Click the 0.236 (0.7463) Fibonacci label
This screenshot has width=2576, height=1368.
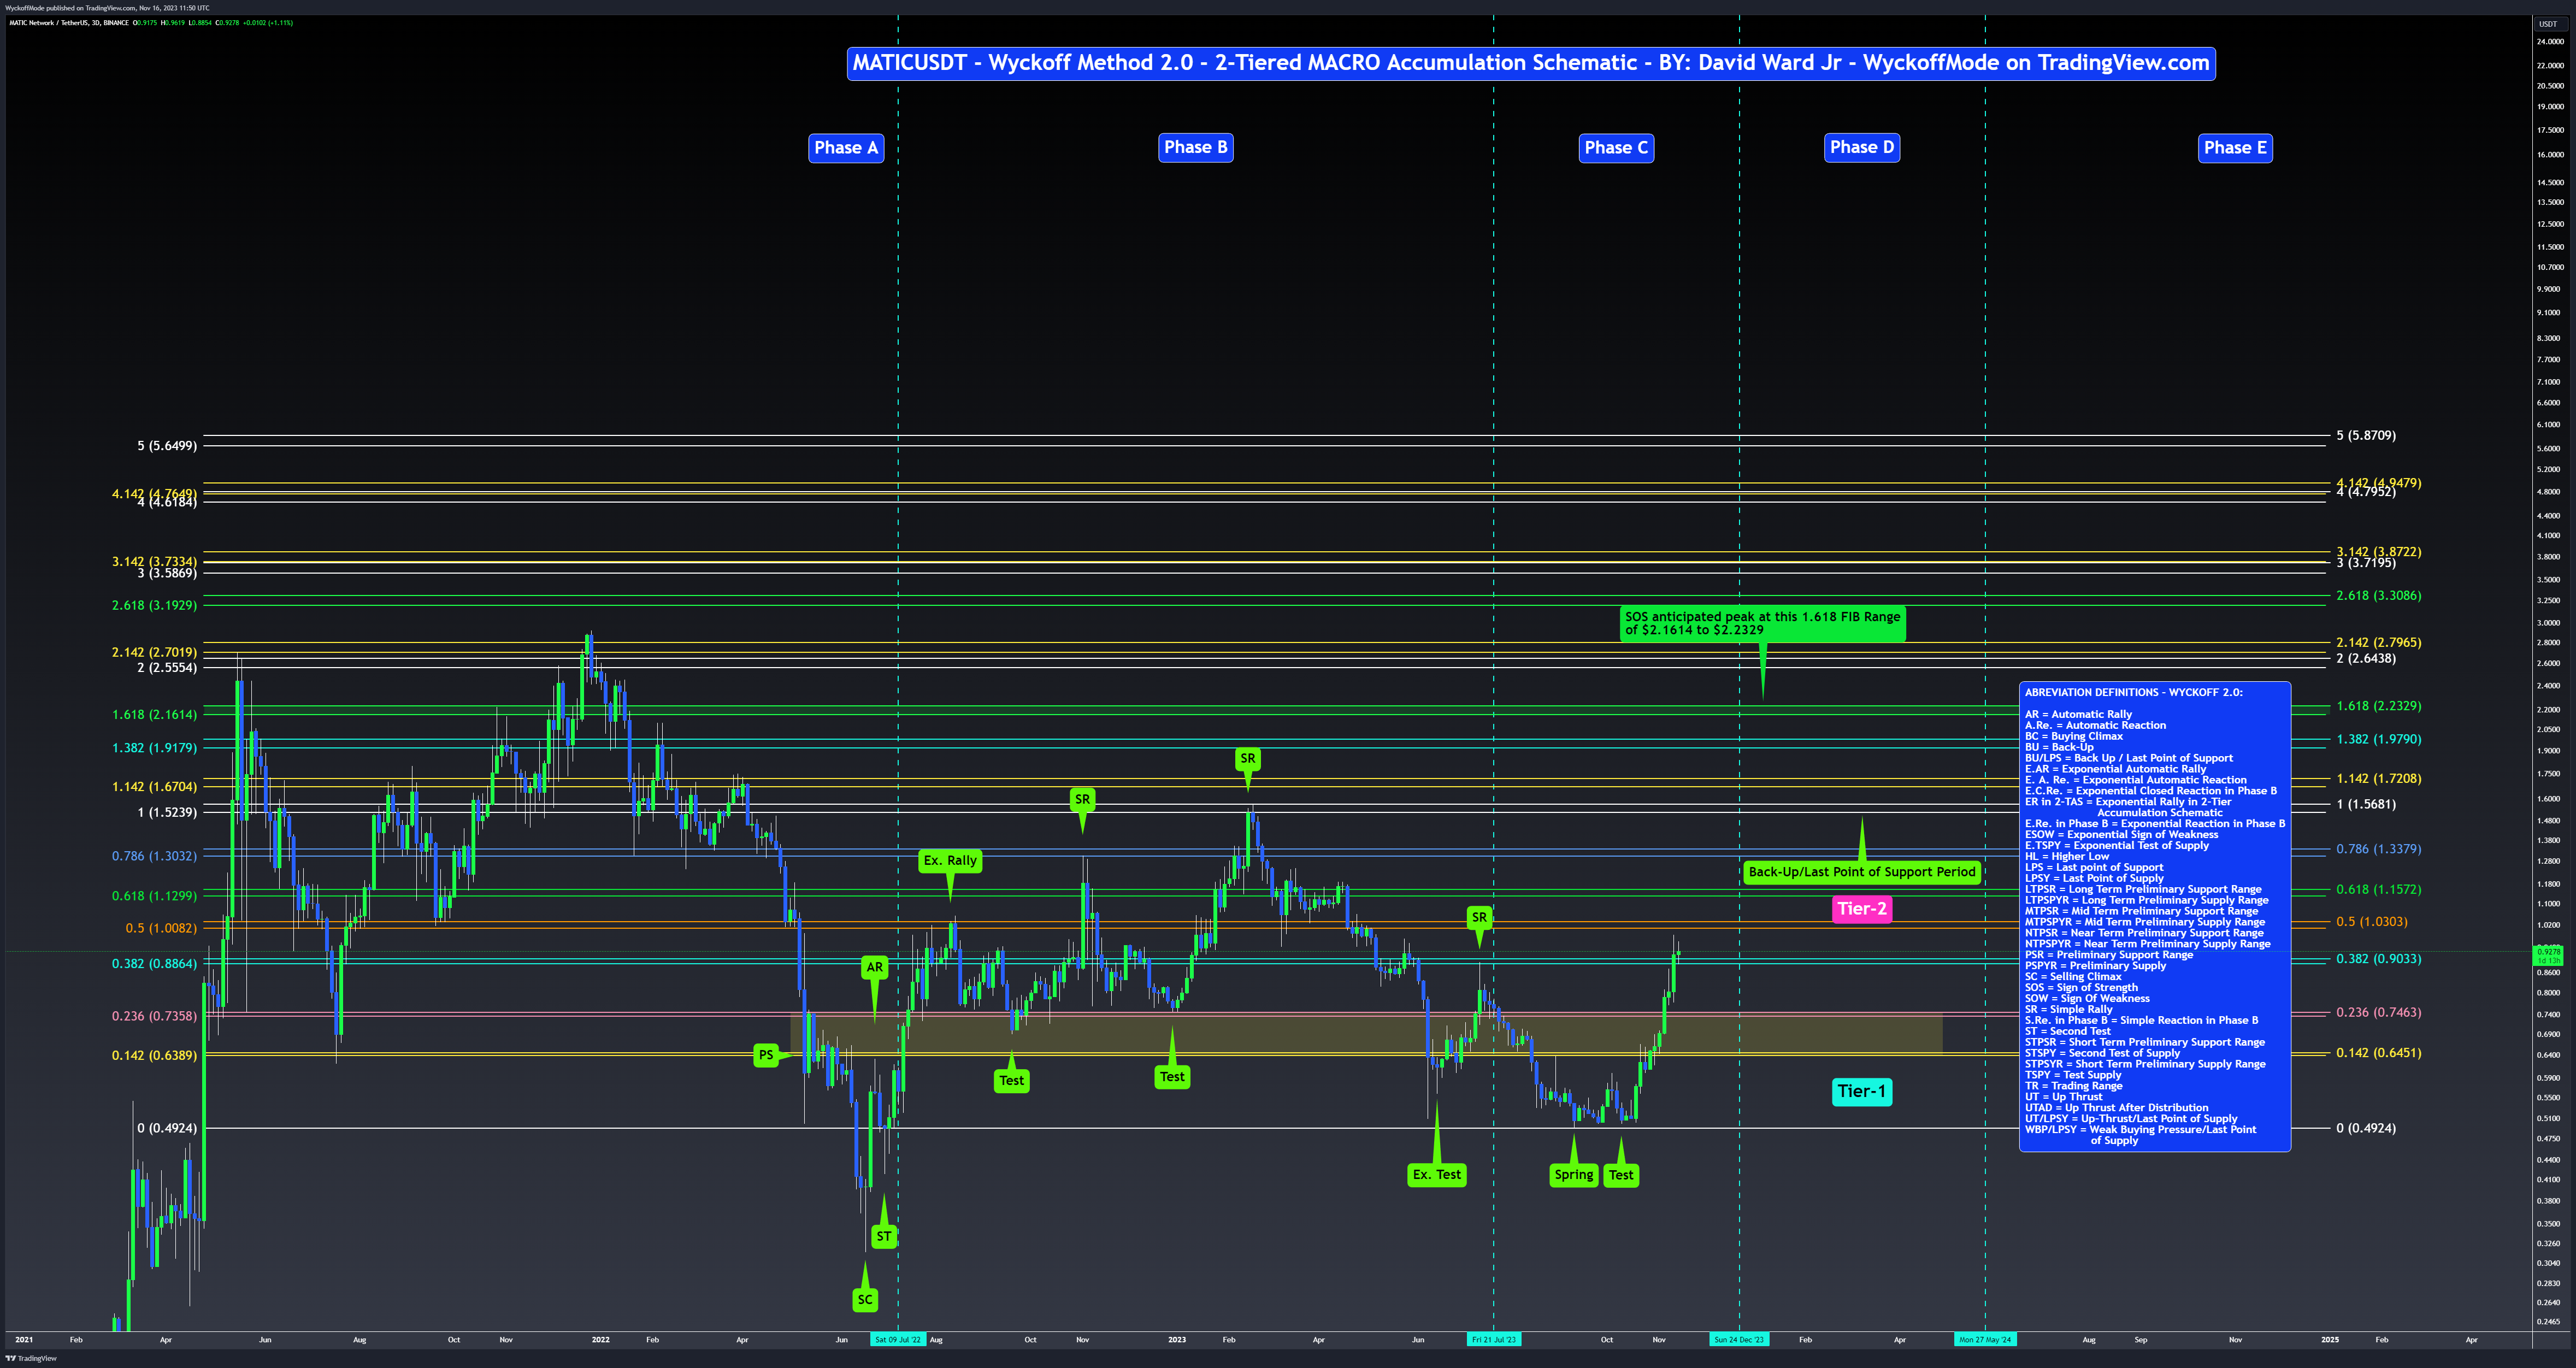(2379, 1012)
